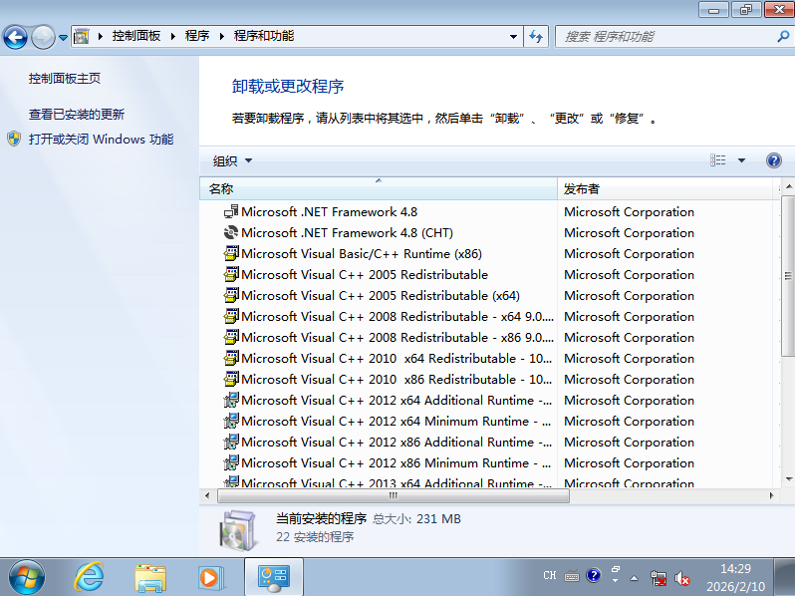
Task: Click the horizontal scrollbar right arrow
Action: [x=771, y=495]
